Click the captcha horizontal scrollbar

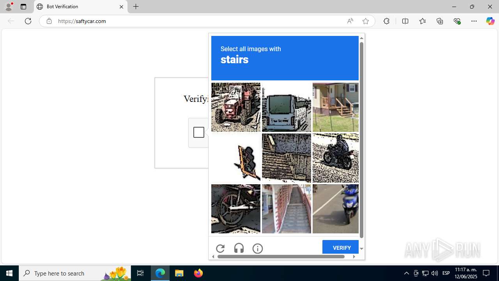[281, 256]
